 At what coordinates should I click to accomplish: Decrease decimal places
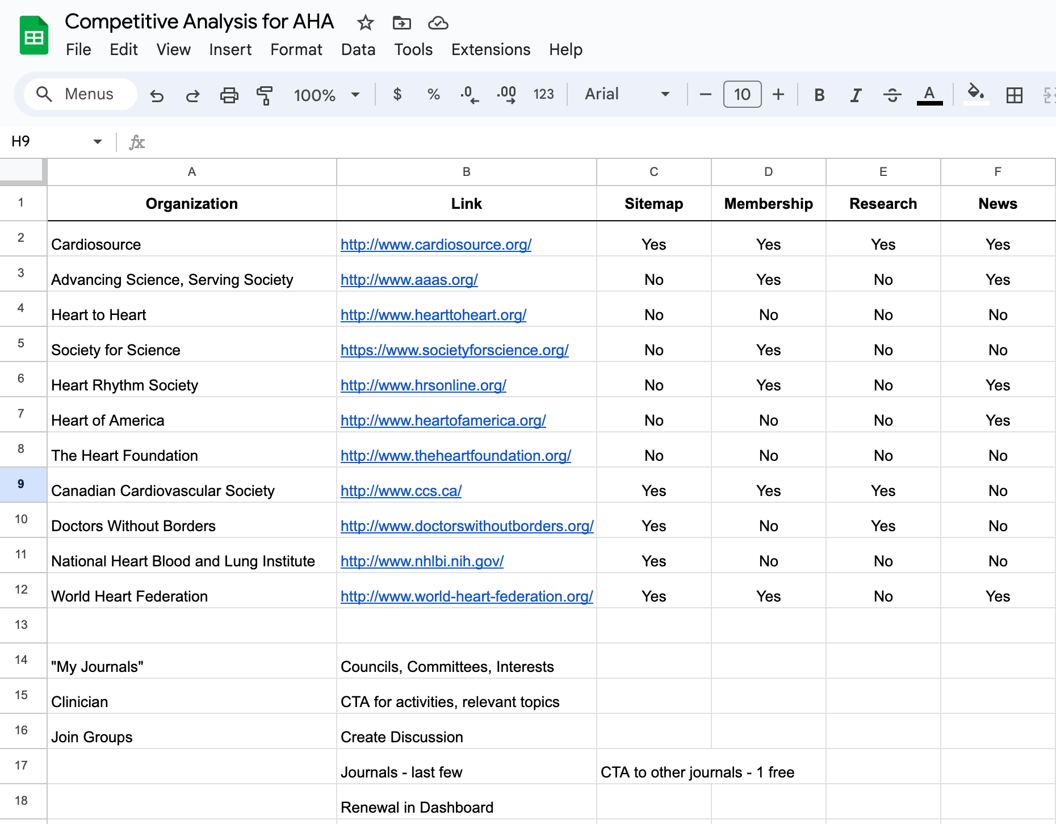point(470,94)
